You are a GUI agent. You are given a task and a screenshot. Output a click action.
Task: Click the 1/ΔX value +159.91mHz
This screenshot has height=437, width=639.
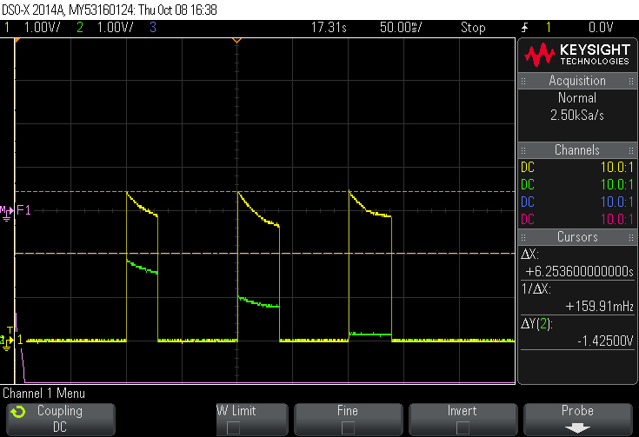600,307
